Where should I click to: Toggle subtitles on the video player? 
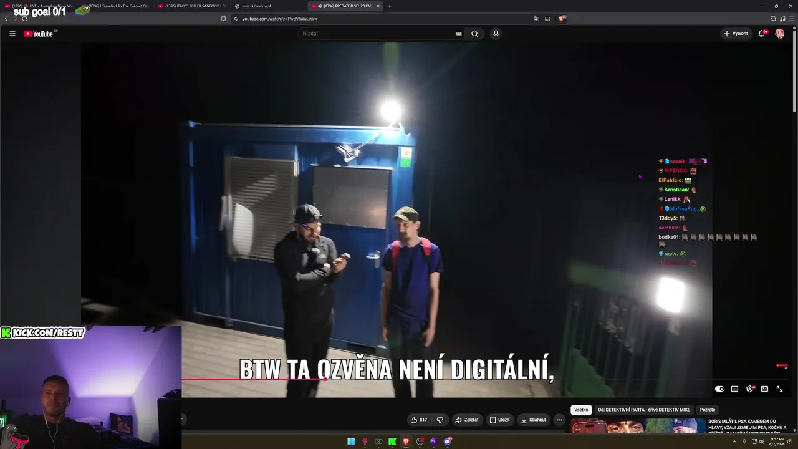(x=735, y=389)
